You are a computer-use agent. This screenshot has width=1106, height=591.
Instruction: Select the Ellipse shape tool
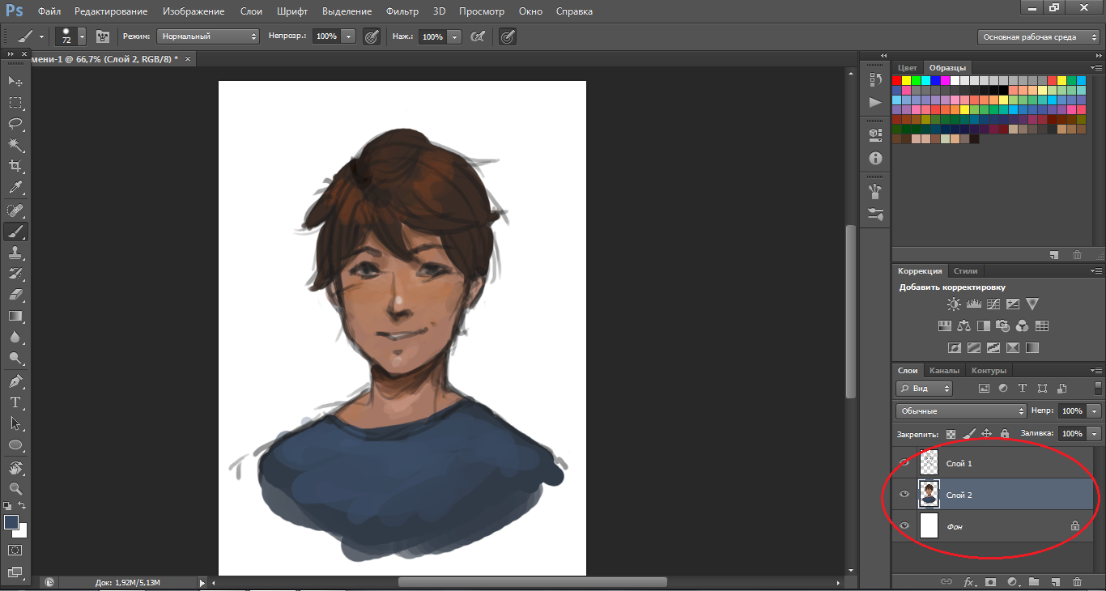pos(15,444)
